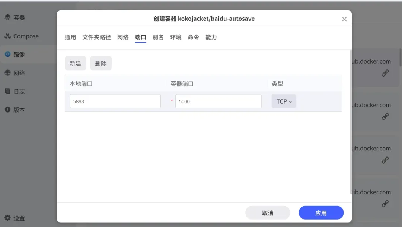Open the 版本 info icon
The image size is (402, 227).
tap(7, 110)
